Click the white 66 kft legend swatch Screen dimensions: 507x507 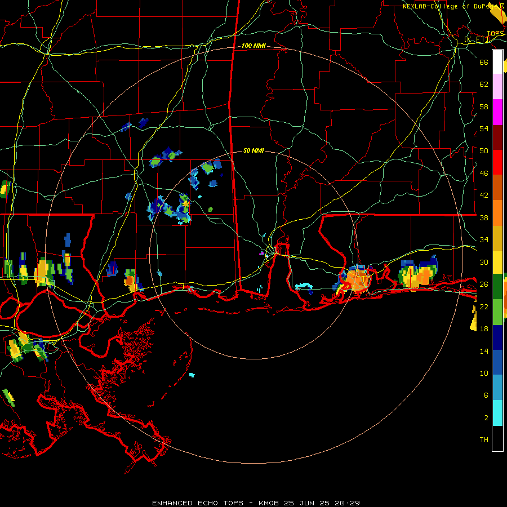pyautogui.click(x=497, y=62)
